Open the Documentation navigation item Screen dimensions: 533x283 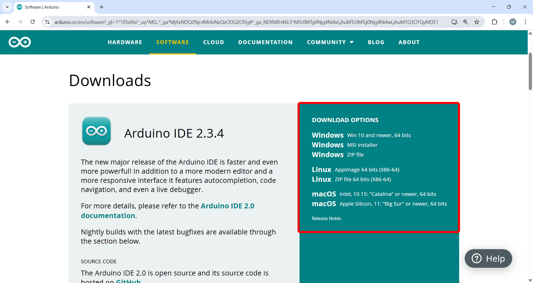(266, 42)
